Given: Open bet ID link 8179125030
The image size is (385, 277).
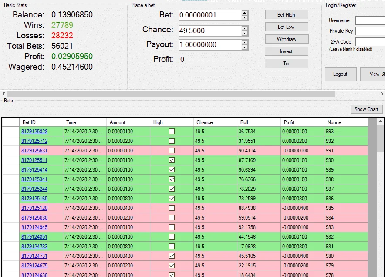Looking at the screenshot, I should pos(34,218).
